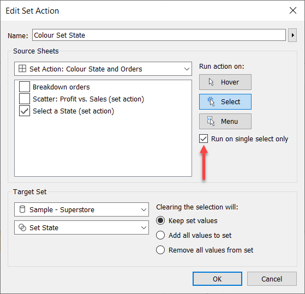Click the Cancel button

coord(272,279)
